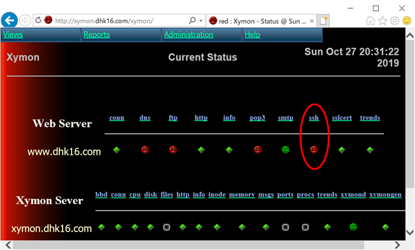Open the green conn diamond for www.dhk16.com
The image size is (415, 250).
(117, 150)
